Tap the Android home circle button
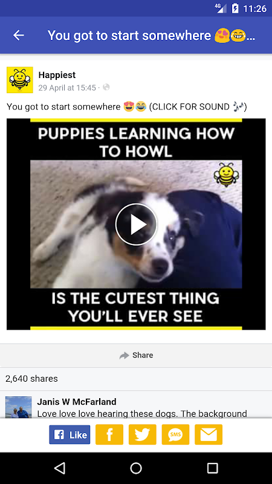Viewport: 272px width, 484px height. (x=136, y=468)
